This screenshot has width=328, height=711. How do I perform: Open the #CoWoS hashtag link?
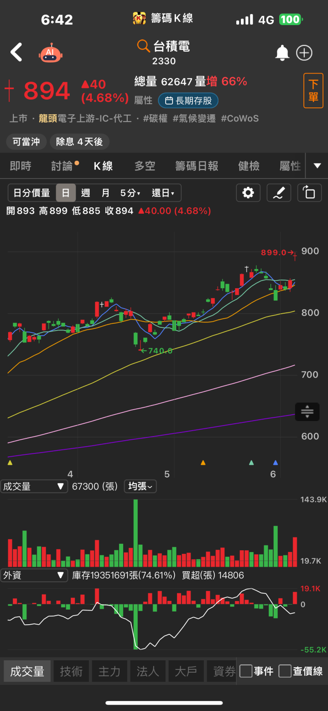239,119
